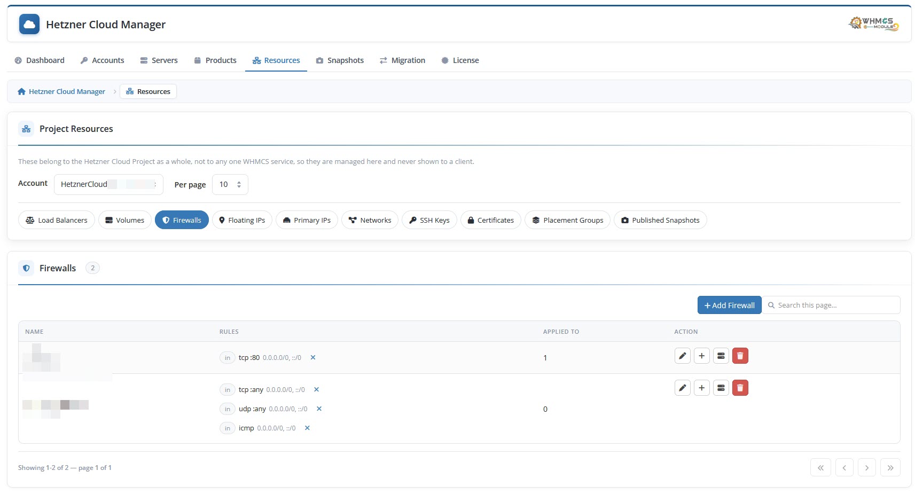Click the NAME column header
The image size is (915, 494).
pos(34,332)
